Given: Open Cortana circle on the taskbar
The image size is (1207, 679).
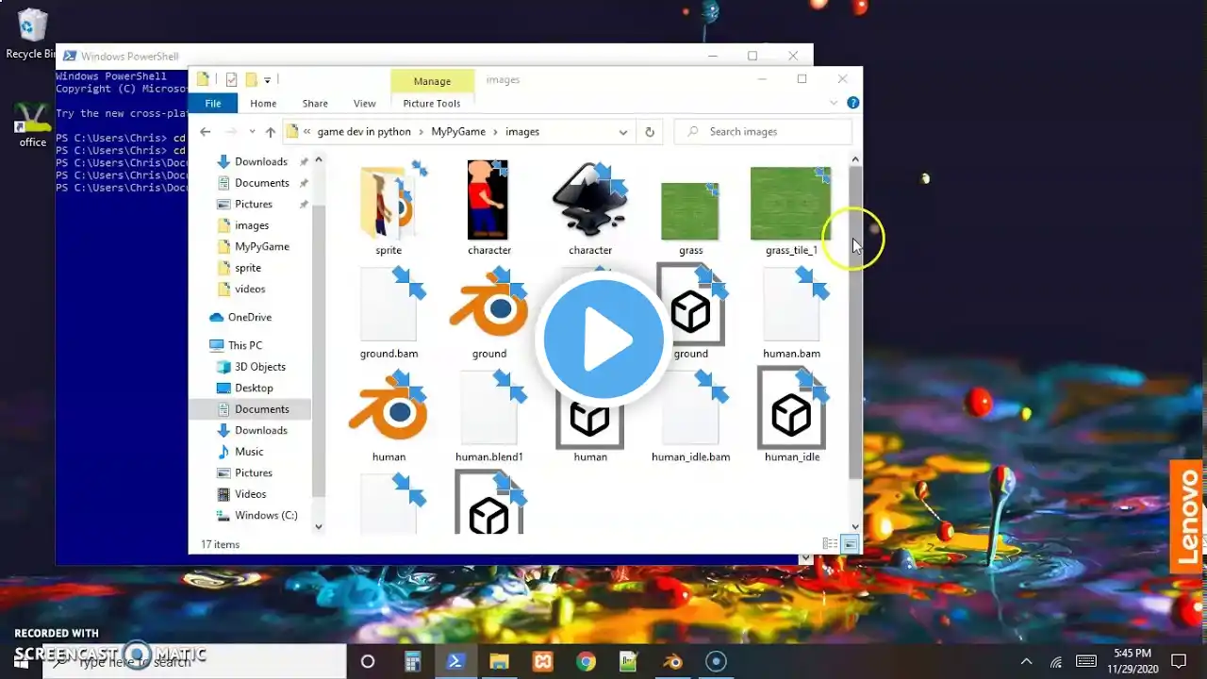Looking at the screenshot, I should click(368, 661).
